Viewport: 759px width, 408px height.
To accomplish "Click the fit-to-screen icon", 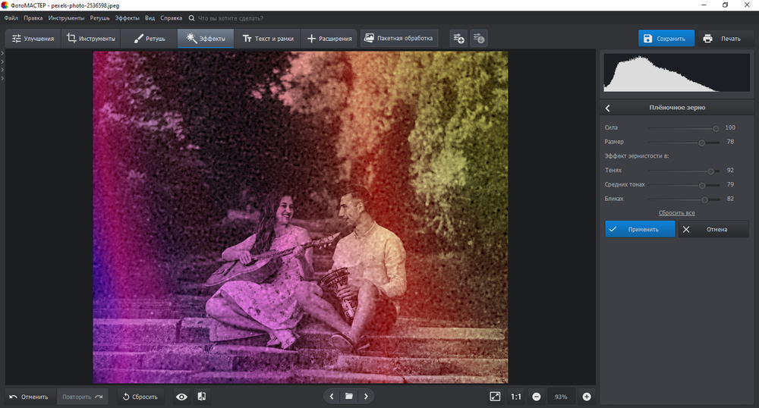I will [495, 396].
